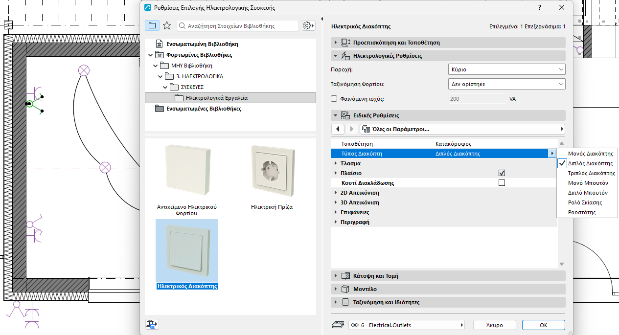Open Library Manager icon below the thumbnails
Image resolution: width=619 pixels, height=335 pixels.
coord(152,324)
